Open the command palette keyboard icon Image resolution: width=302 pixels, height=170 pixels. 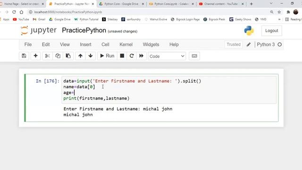tap(194, 56)
